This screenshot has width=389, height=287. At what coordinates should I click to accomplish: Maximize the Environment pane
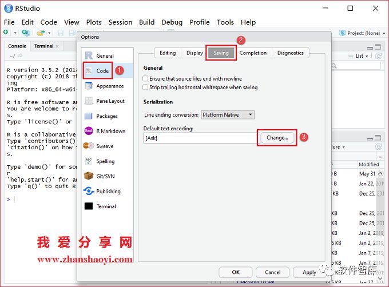click(378, 47)
